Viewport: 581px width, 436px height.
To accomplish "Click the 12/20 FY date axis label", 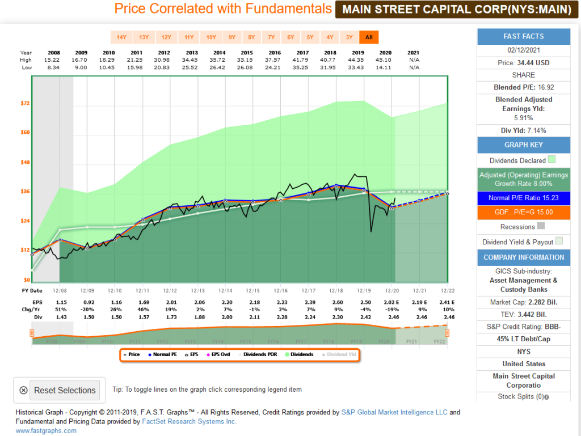I will 392,291.
